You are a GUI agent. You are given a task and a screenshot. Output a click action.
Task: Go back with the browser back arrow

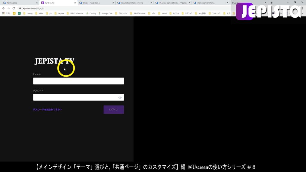(4, 8)
